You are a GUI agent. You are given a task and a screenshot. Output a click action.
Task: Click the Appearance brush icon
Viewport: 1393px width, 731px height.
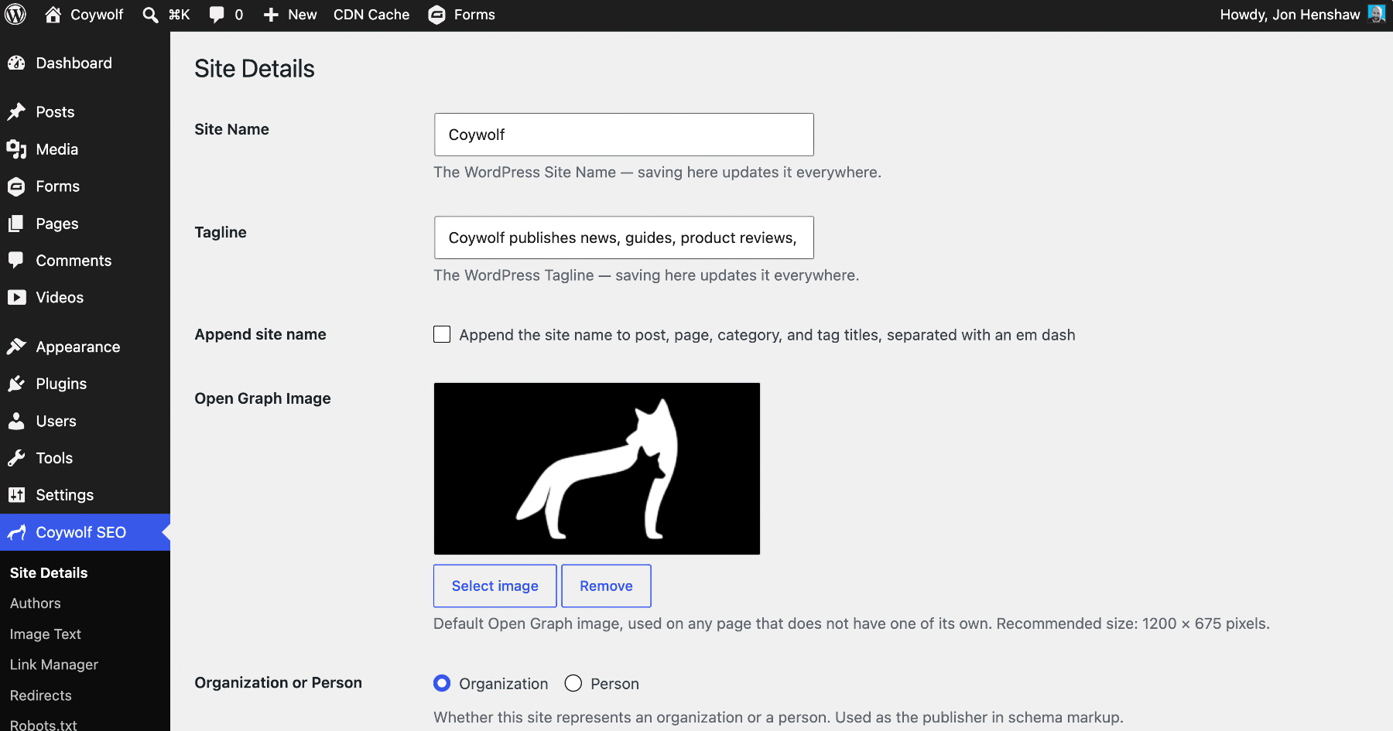16,347
